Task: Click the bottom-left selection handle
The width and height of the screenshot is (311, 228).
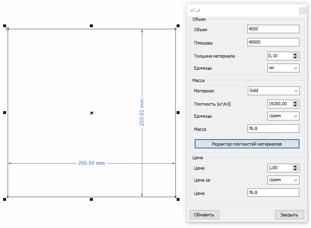Action: coord(4,199)
